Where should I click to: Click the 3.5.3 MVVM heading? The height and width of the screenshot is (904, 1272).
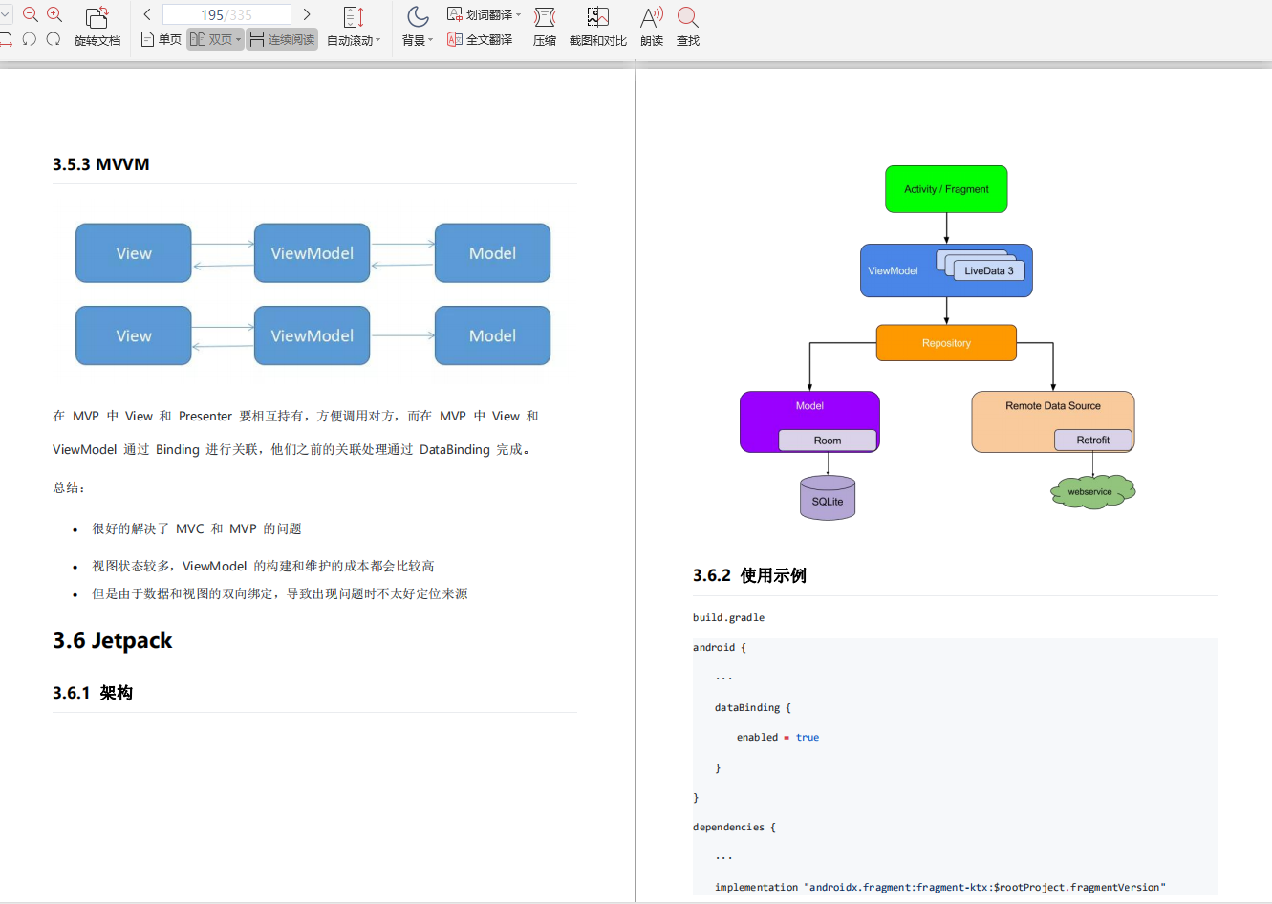click(x=101, y=164)
